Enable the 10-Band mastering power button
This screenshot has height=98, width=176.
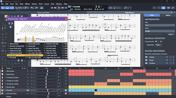(x=171, y=63)
